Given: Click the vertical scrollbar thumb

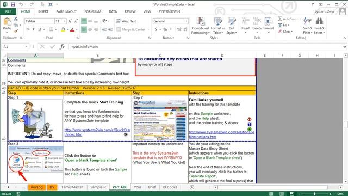Looking at the screenshot, I should (345, 125).
